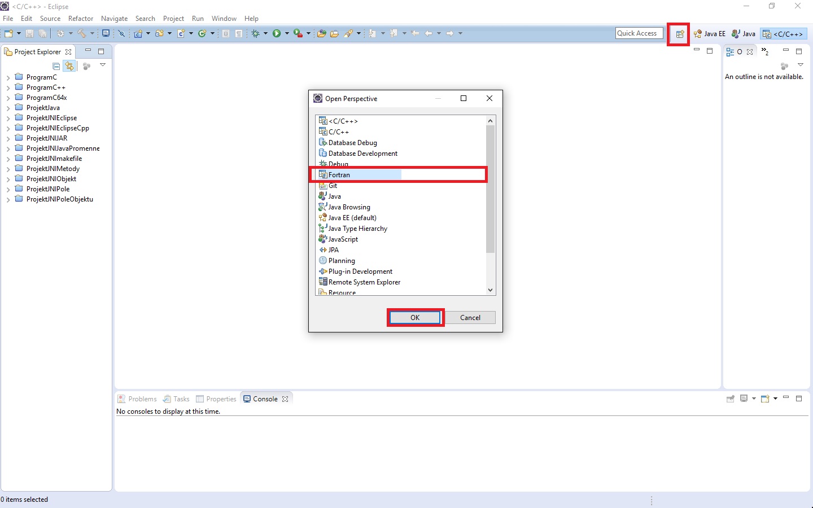Toggle Link with Editor in Project Explorer
The height and width of the screenshot is (508, 813).
pos(69,66)
